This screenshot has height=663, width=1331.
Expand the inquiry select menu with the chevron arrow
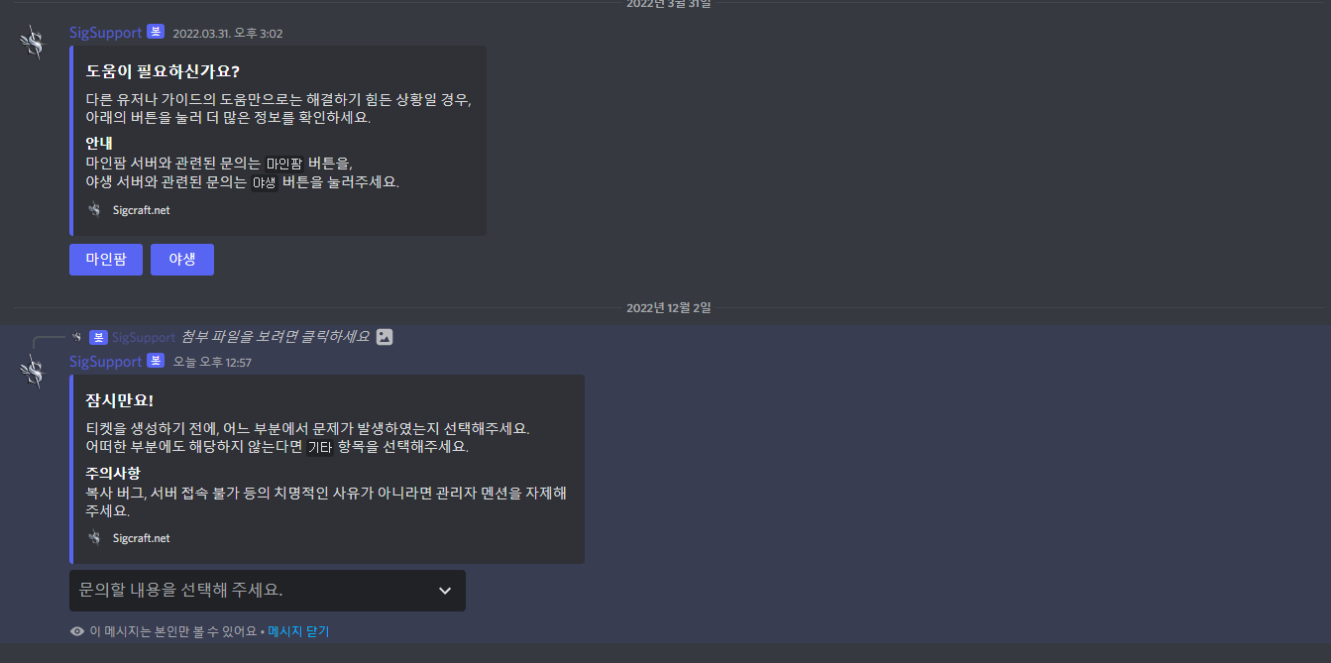[445, 591]
